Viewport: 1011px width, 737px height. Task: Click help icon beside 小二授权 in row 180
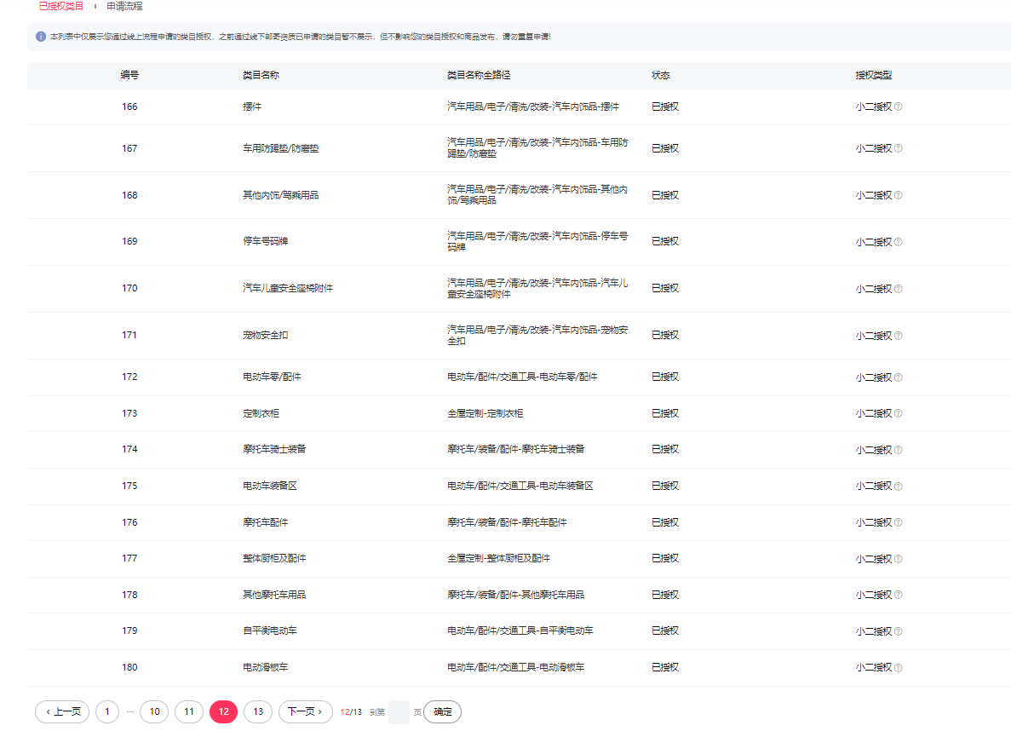[898, 668]
